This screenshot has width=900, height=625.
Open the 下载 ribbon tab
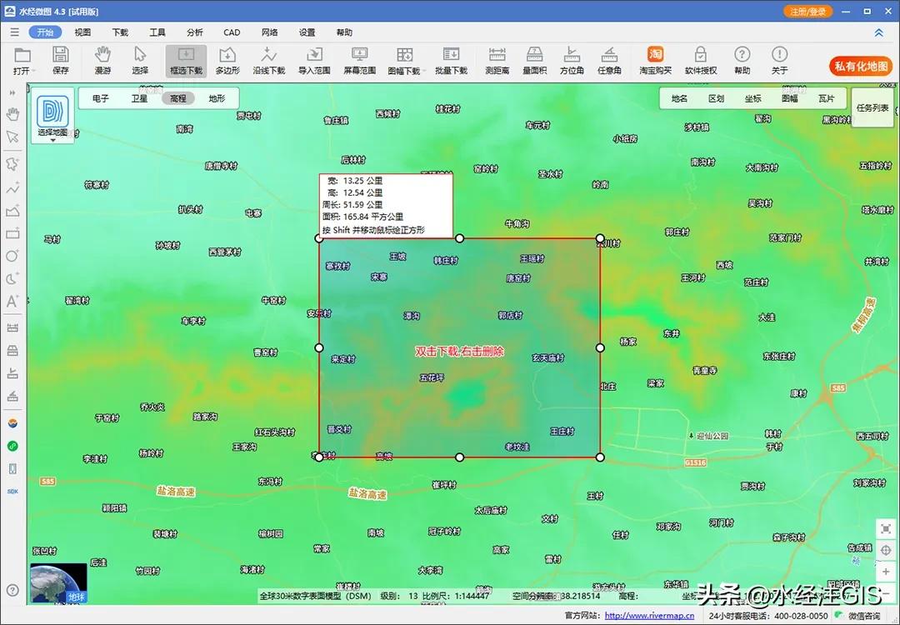[120, 32]
